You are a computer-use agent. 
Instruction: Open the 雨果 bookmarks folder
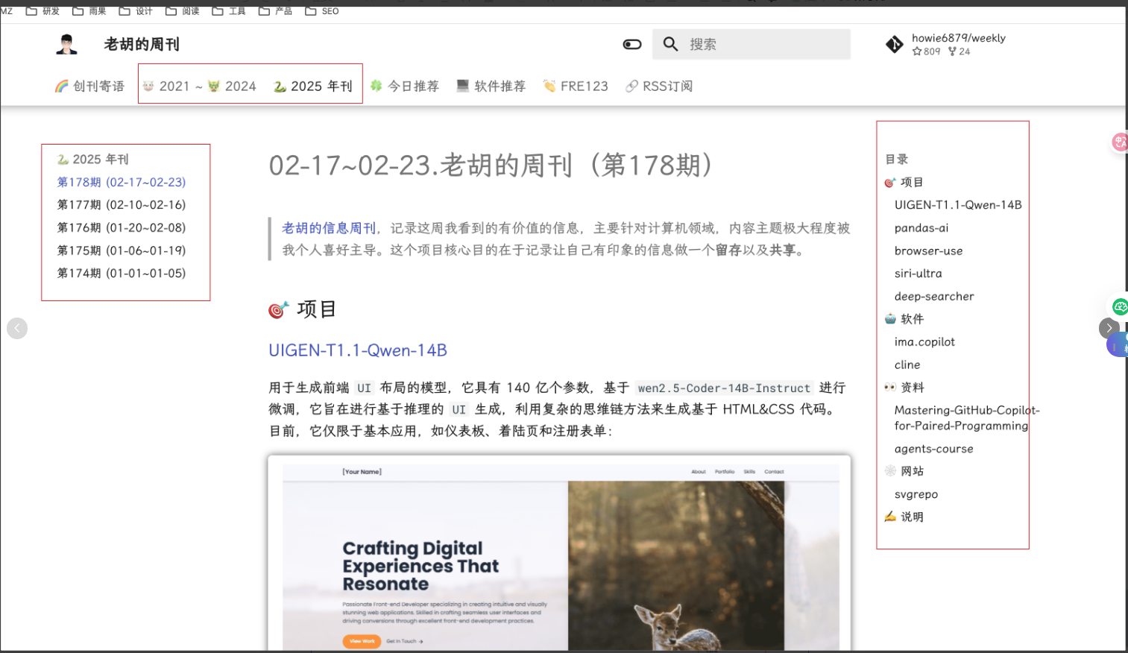(x=89, y=11)
